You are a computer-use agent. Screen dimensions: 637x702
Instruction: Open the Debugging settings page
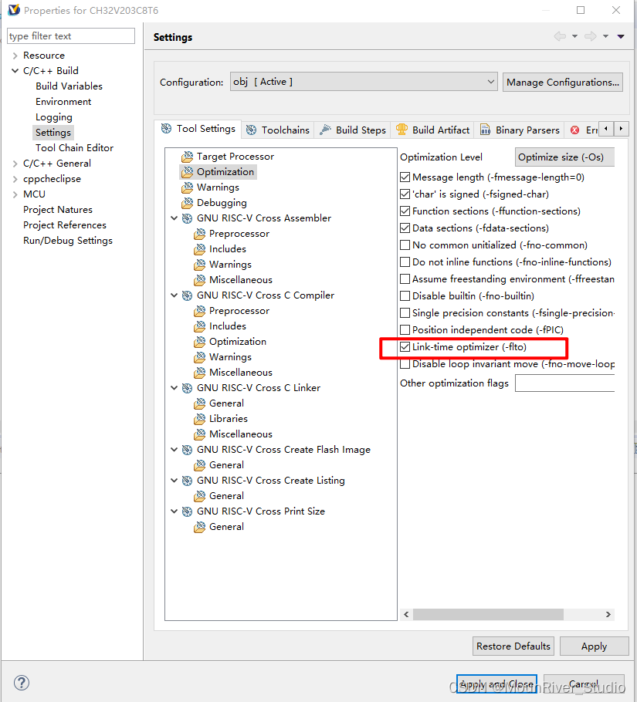(x=222, y=202)
